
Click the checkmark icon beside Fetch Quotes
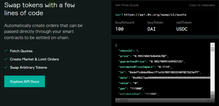6,51
